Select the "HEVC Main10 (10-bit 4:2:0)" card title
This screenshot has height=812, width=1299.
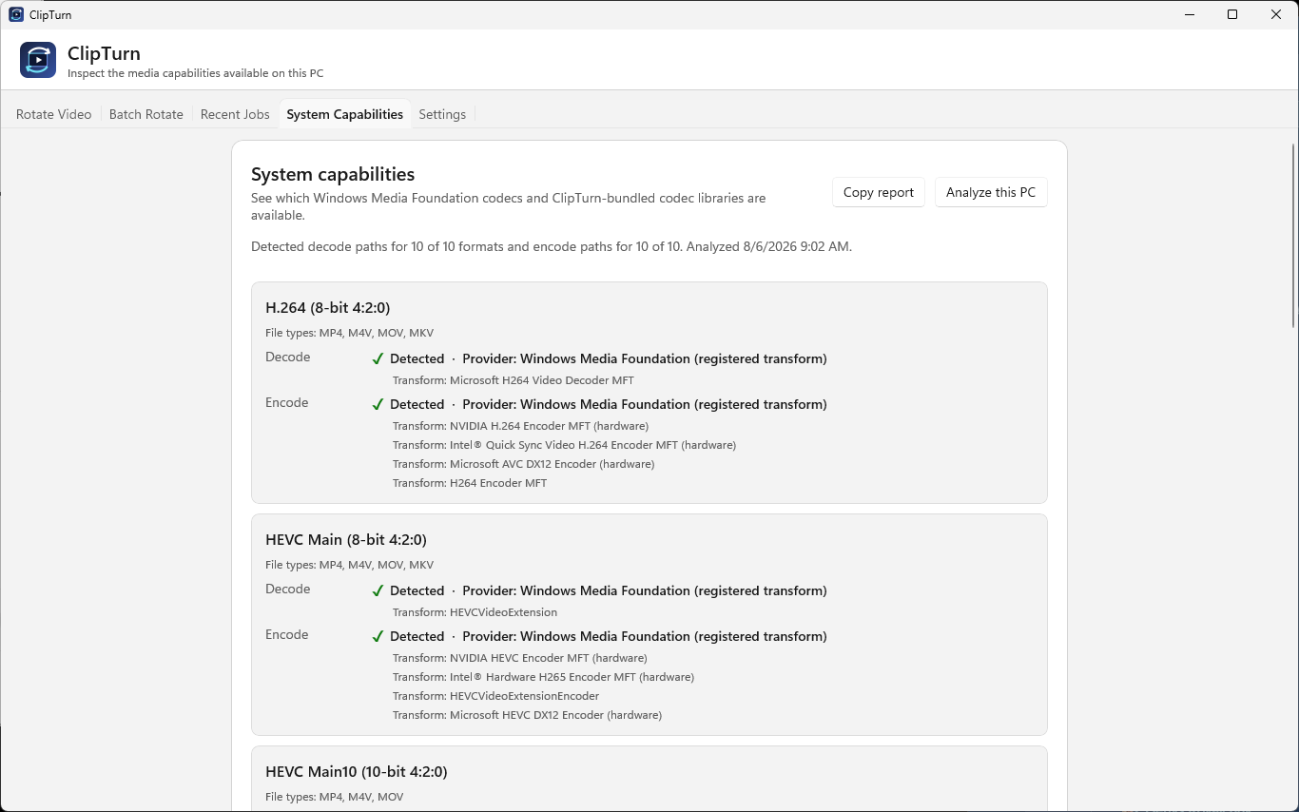[357, 771]
